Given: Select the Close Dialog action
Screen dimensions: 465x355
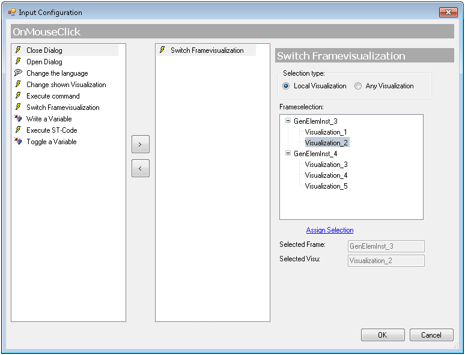Looking at the screenshot, I should pos(44,50).
